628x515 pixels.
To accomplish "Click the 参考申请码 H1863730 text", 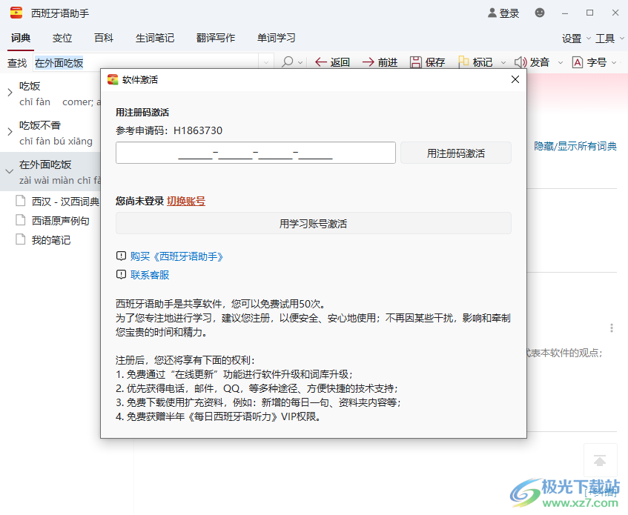I will pos(169,130).
